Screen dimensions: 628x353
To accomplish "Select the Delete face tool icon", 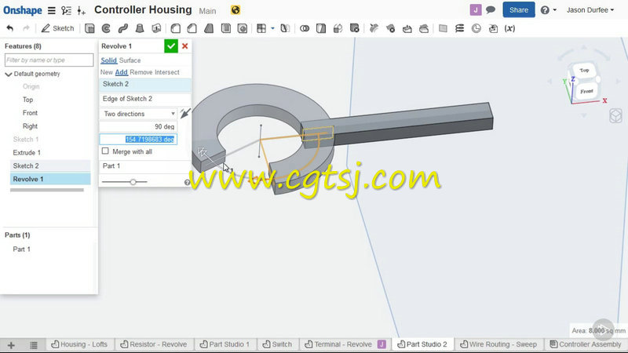I will point(390,28).
